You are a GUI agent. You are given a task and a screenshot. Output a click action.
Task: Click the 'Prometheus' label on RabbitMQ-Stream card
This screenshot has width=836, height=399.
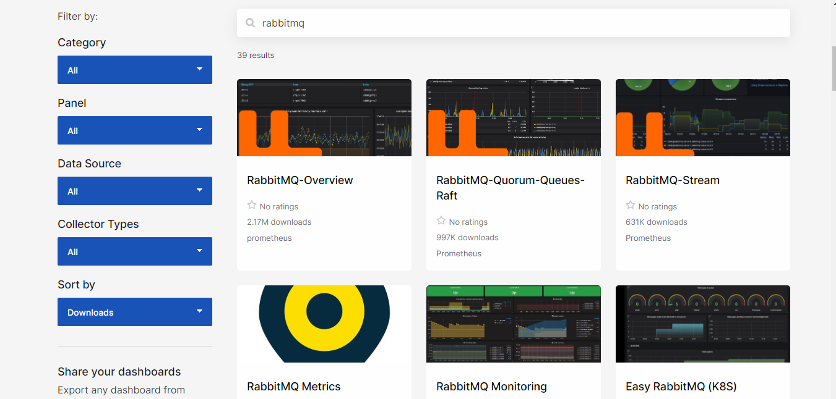[648, 238]
